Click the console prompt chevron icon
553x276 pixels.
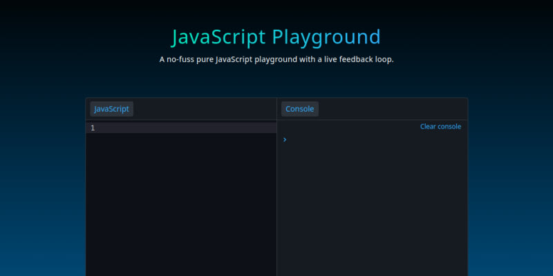(285, 139)
